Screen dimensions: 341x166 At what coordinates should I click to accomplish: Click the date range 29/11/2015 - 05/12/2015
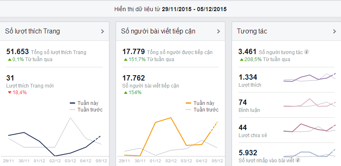coord(194,9)
